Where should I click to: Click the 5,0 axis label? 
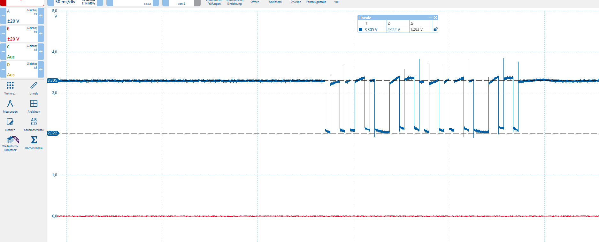tap(55, 11)
